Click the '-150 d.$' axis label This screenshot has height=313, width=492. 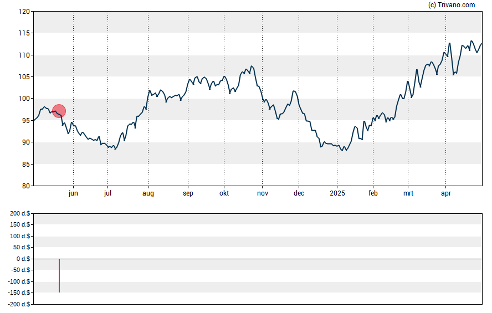pyautogui.click(x=19, y=293)
